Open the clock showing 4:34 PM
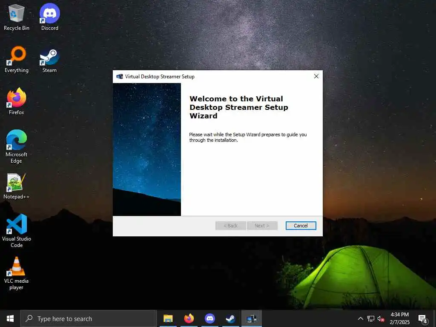The width and height of the screenshot is (436, 327). coord(399,318)
